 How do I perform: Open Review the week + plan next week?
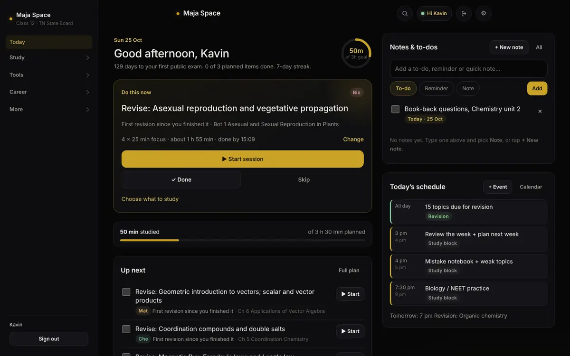click(x=469, y=238)
